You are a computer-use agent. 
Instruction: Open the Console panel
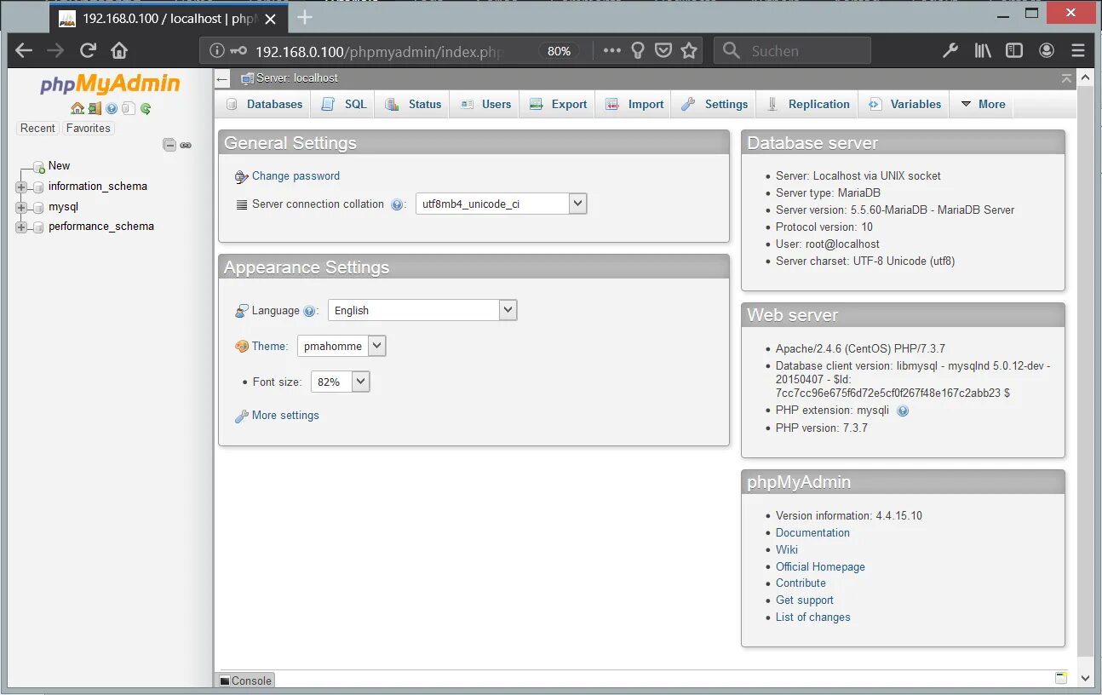tap(244, 681)
